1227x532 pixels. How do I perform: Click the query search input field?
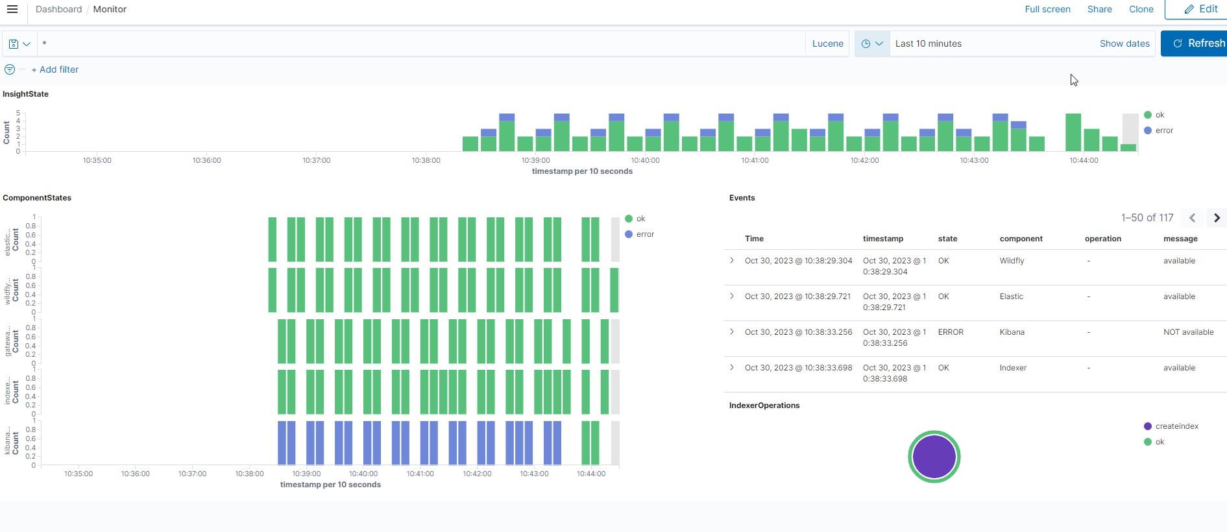pyautogui.click(x=422, y=43)
